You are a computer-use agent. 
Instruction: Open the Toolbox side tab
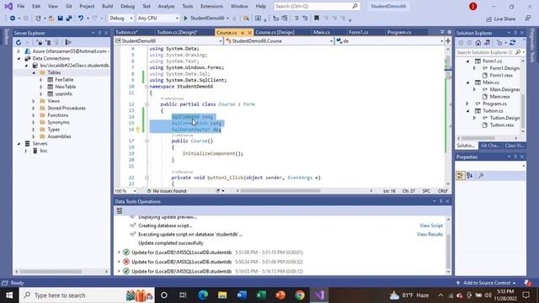point(6,36)
